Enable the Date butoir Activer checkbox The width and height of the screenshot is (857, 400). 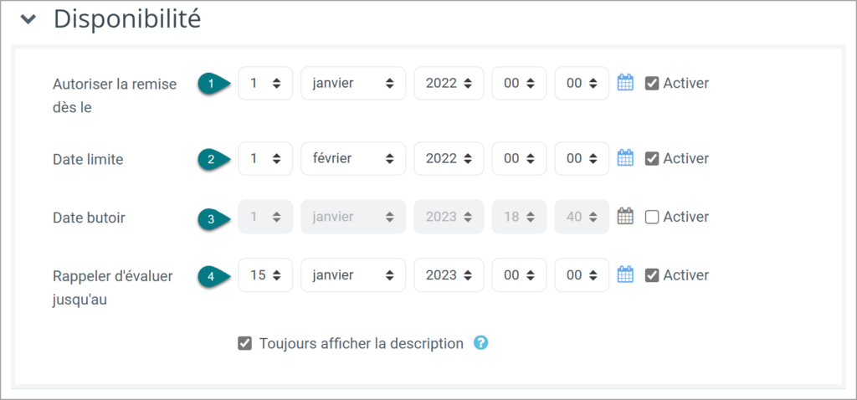(651, 217)
